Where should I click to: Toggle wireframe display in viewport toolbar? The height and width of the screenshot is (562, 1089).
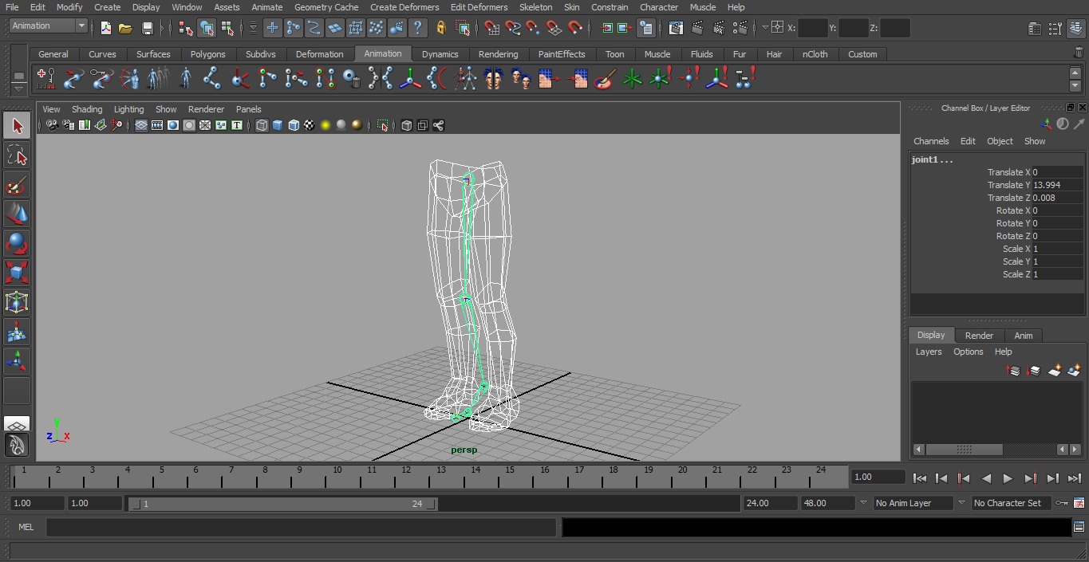pos(262,125)
